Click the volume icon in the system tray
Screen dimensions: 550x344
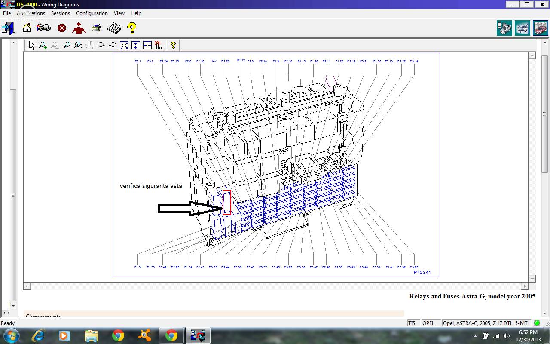(507, 336)
